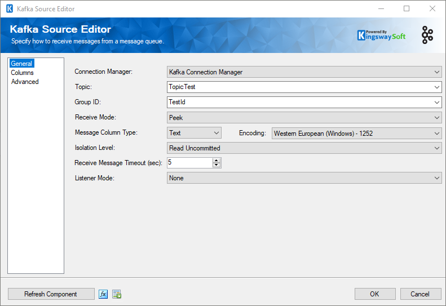Expand the Group ID combo box arrow
Screen dimensions: 446x306
coord(437,102)
